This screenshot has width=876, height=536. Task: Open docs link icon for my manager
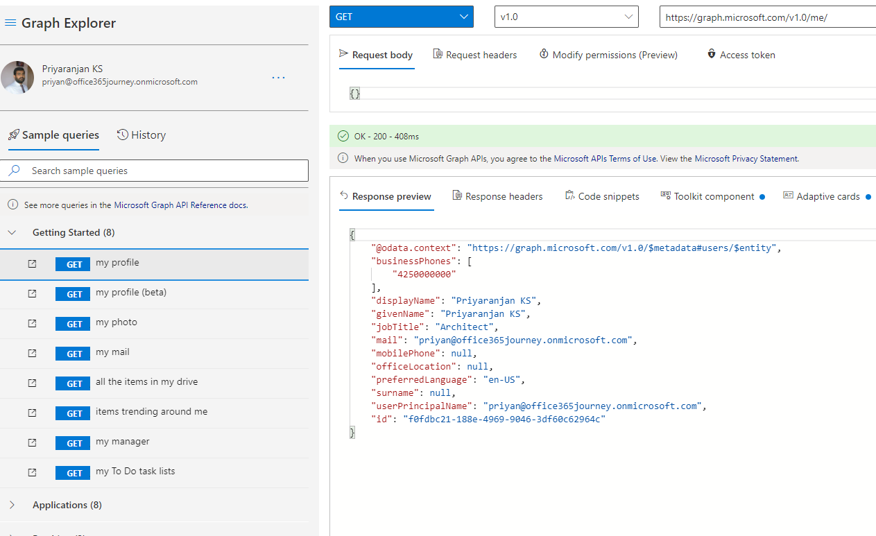(32, 442)
